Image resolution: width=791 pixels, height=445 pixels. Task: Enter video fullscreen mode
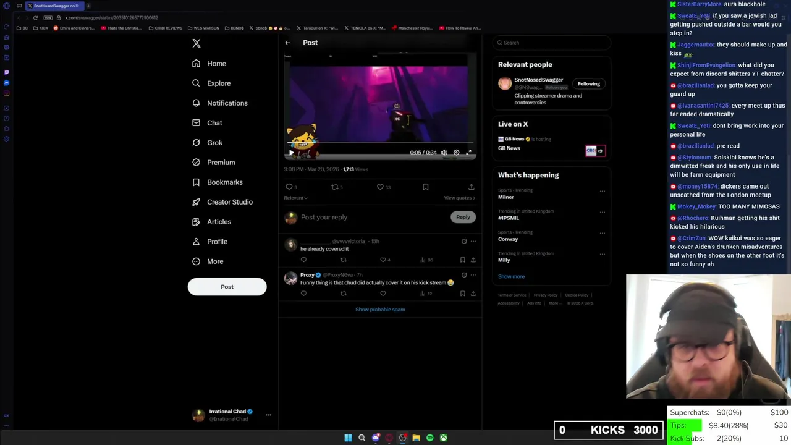(468, 153)
